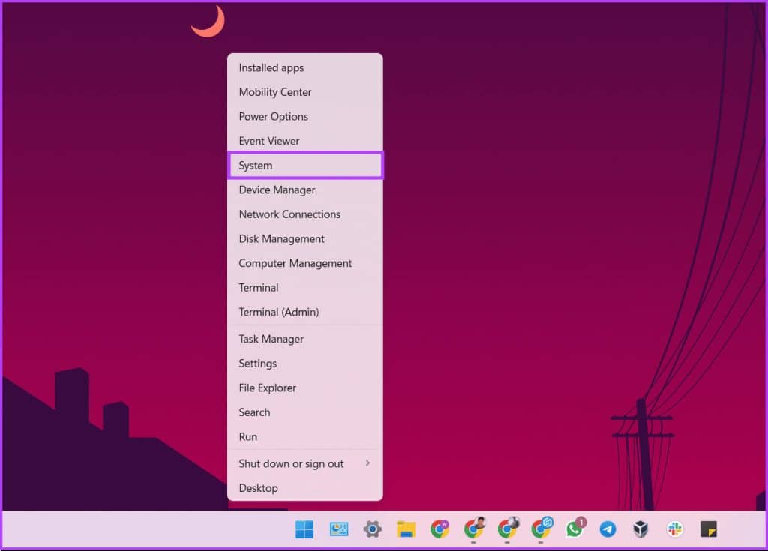Viewport: 768px width, 551px height.
Task: Open VirtualBox cube icon in taskbar
Action: tap(640, 529)
